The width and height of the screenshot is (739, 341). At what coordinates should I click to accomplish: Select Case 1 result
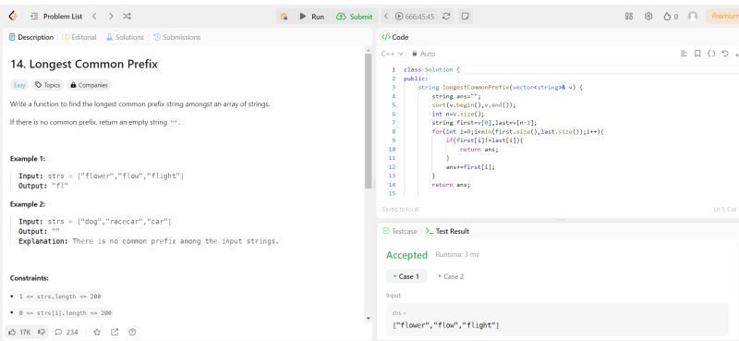[x=406, y=276]
